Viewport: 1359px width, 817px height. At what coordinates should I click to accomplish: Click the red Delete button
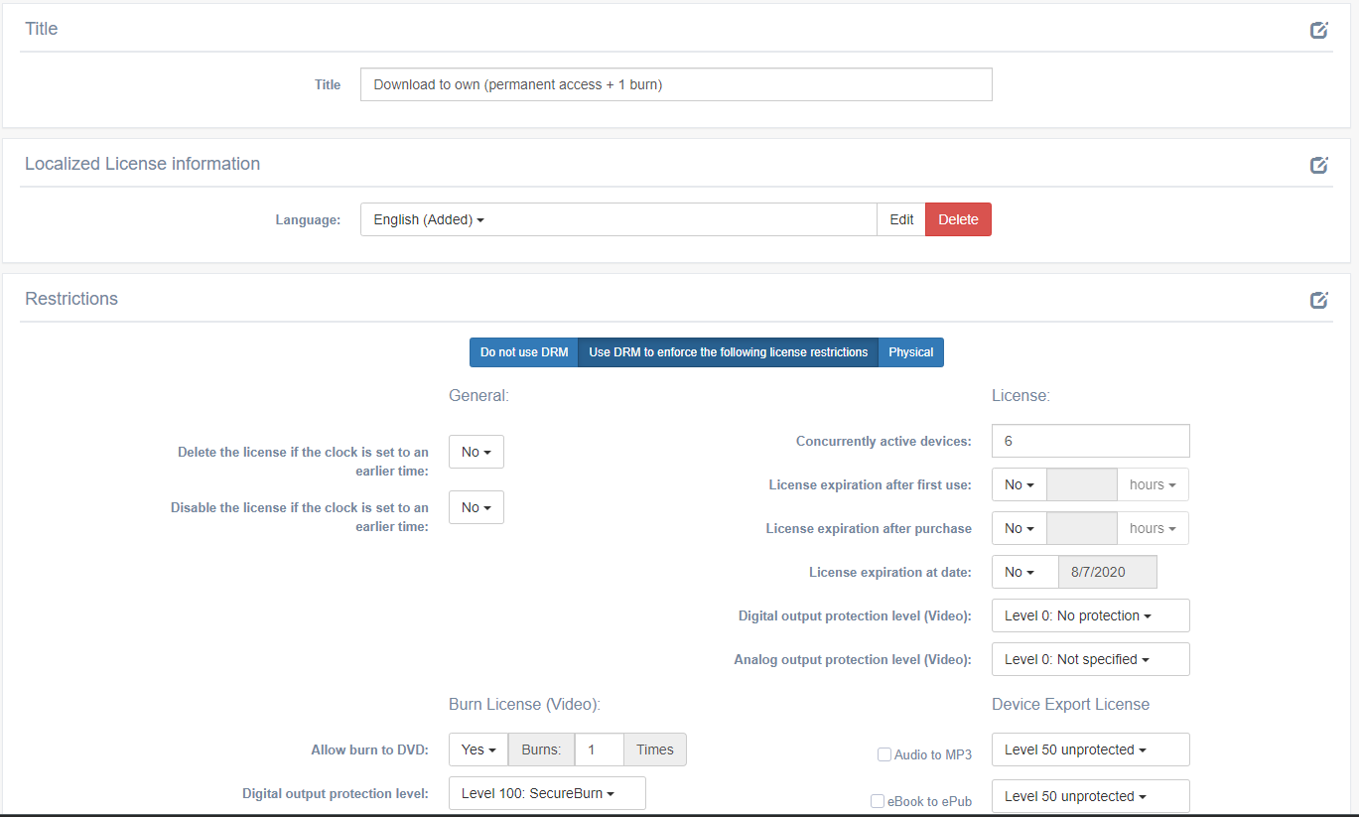958,219
